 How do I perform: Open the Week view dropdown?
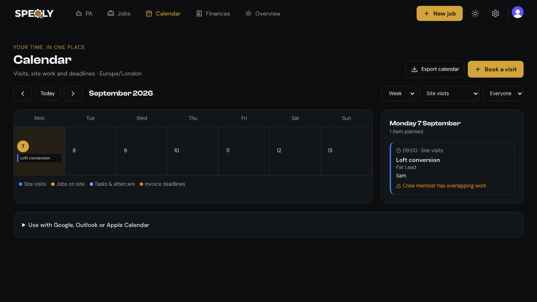[399, 94]
